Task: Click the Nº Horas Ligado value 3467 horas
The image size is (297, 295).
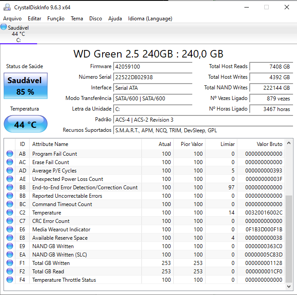Action: [271, 109]
